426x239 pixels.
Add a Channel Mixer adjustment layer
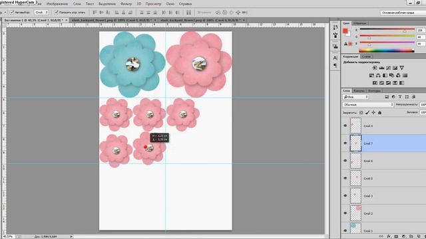(x=398, y=75)
